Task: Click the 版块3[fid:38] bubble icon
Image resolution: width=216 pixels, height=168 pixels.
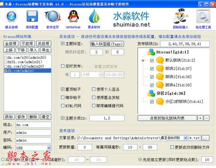Action: click(160, 77)
